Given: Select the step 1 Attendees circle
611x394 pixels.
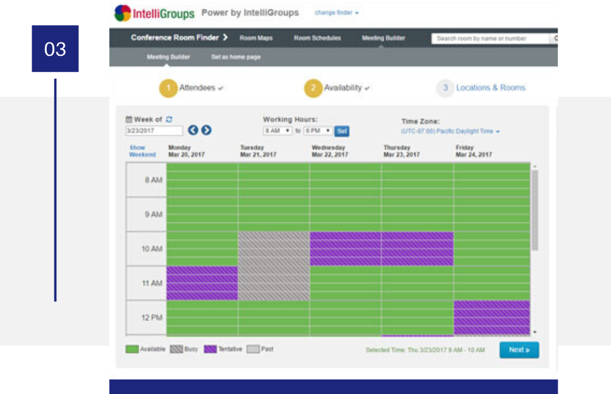Looking at the screenshot, I should (x=169, y=88).
